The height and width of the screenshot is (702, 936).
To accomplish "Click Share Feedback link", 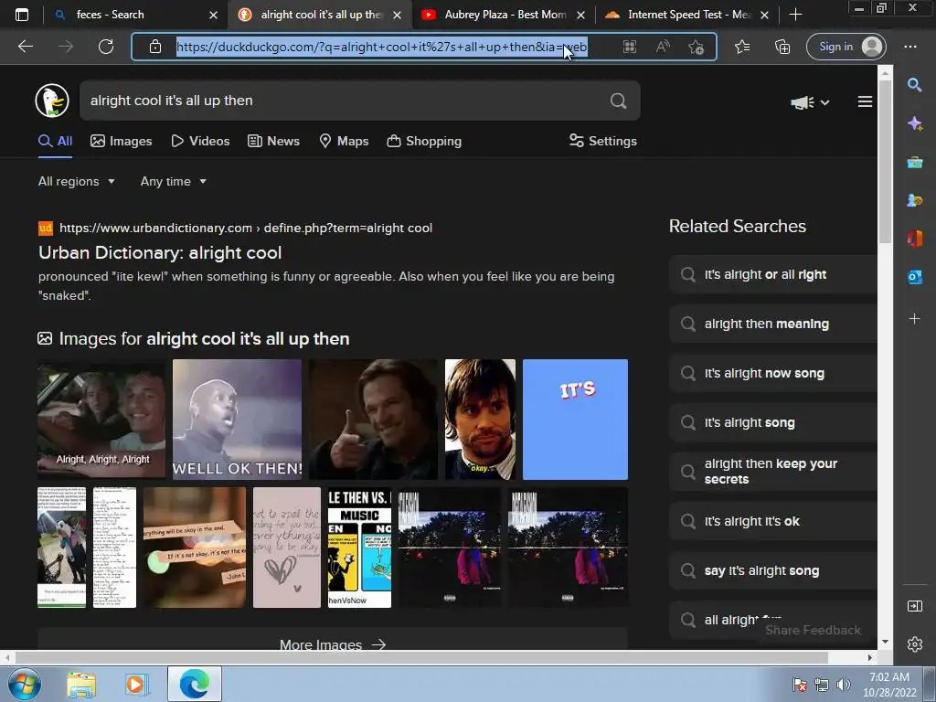I will coord(813,631).
